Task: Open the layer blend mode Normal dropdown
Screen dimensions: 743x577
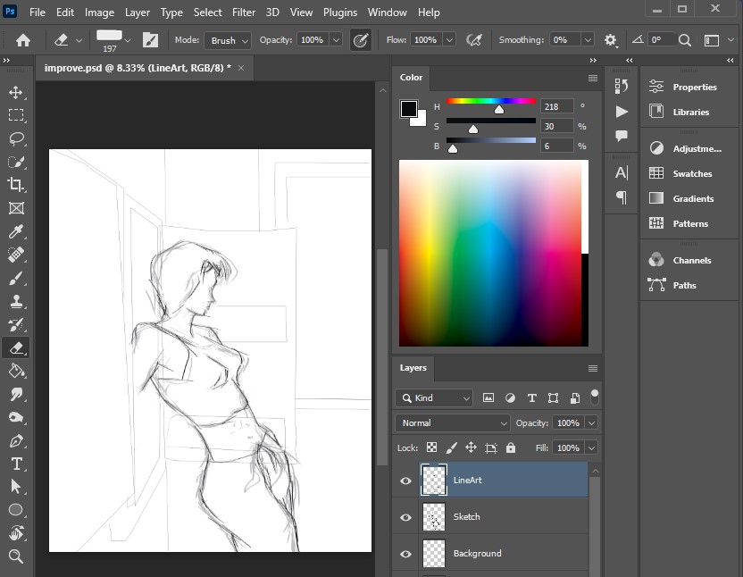Action: coord(453,422)
